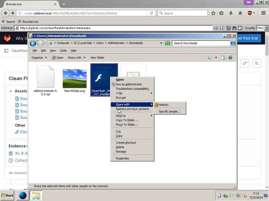Close the Browservice tab
The image size is (269, 201).
pyautogui.click(x=55, y=4)
